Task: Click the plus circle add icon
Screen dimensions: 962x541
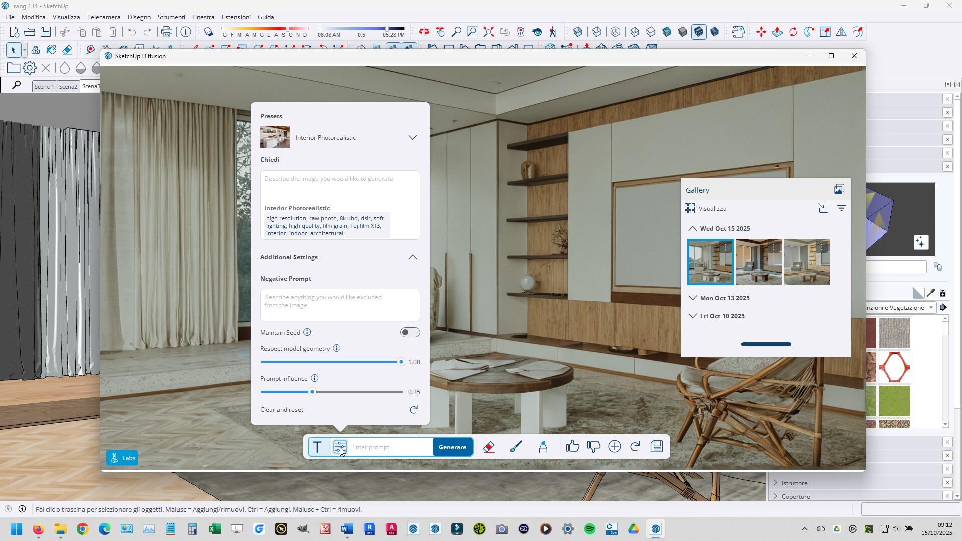Action: [x=615, y=447]
